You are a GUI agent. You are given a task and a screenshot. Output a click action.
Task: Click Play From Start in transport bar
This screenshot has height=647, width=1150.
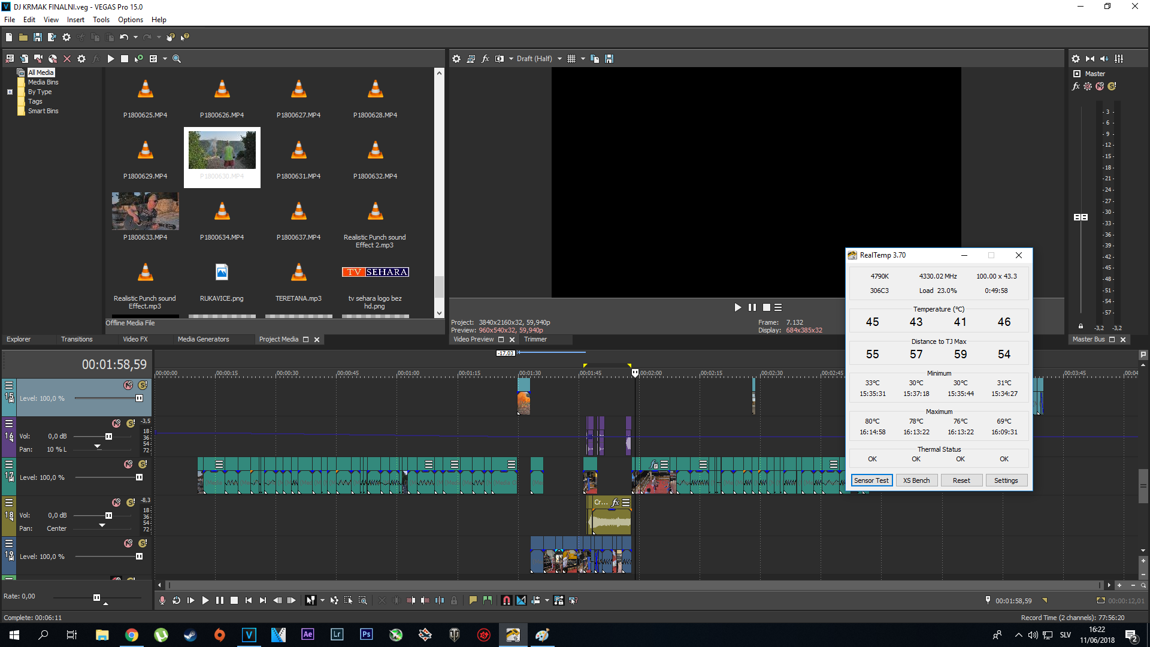191,600
